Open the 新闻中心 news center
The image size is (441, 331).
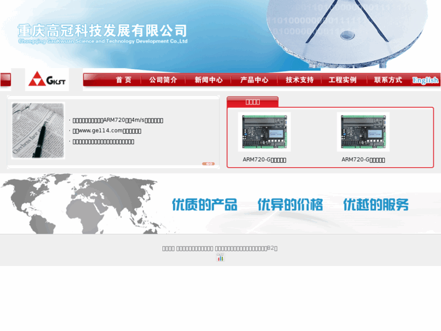coord(209,80)
